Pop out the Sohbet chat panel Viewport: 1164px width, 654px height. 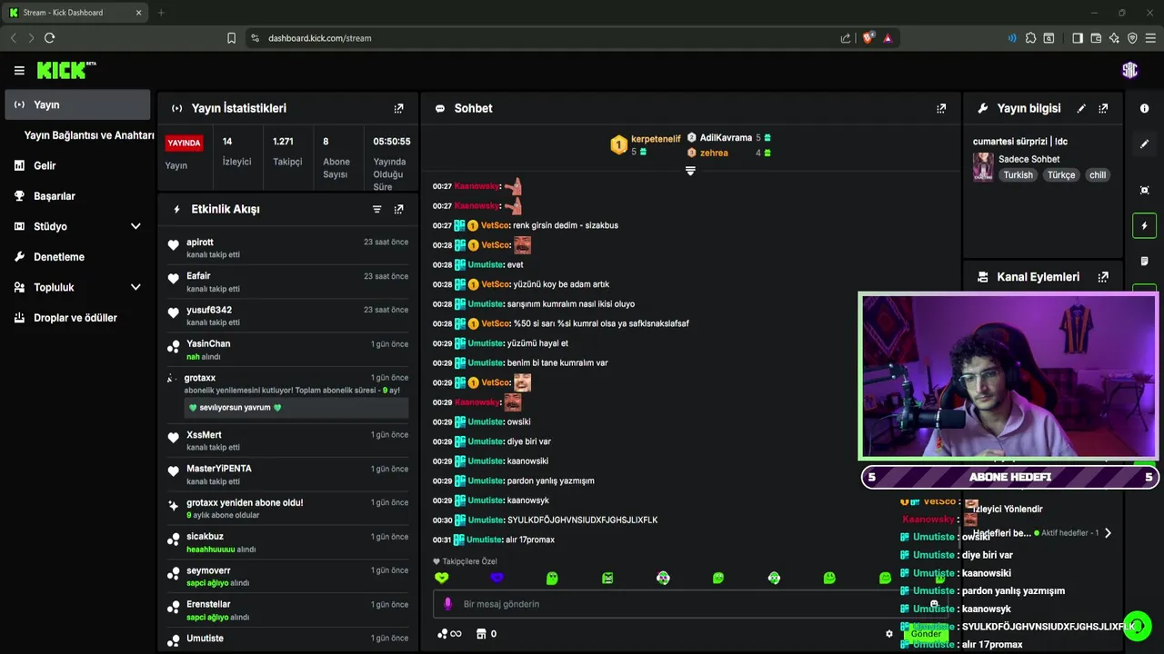click(941, 108)
